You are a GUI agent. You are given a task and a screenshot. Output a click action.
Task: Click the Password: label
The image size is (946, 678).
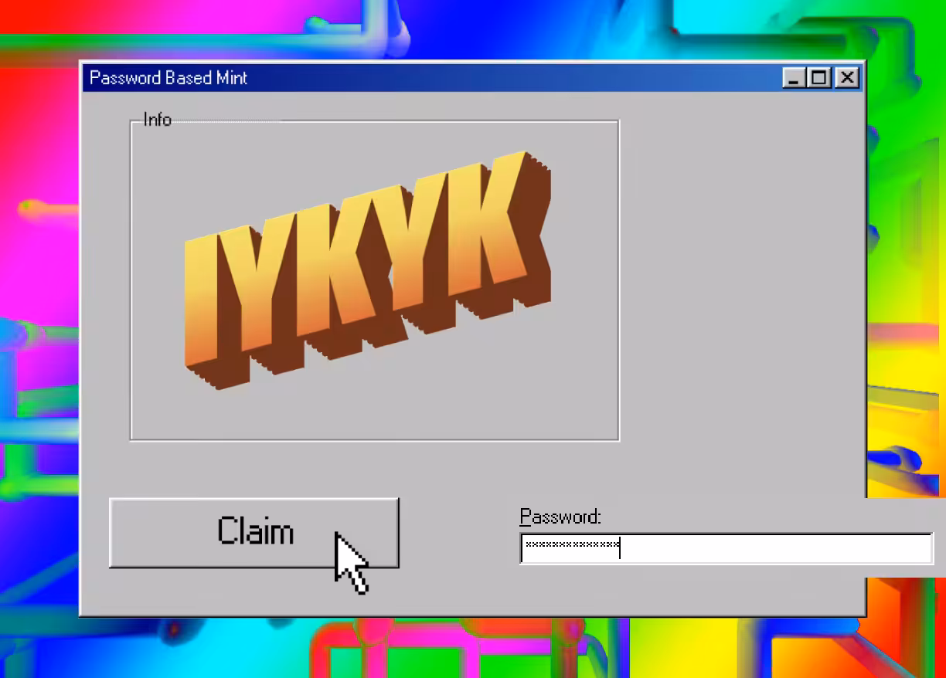point(560,517)
